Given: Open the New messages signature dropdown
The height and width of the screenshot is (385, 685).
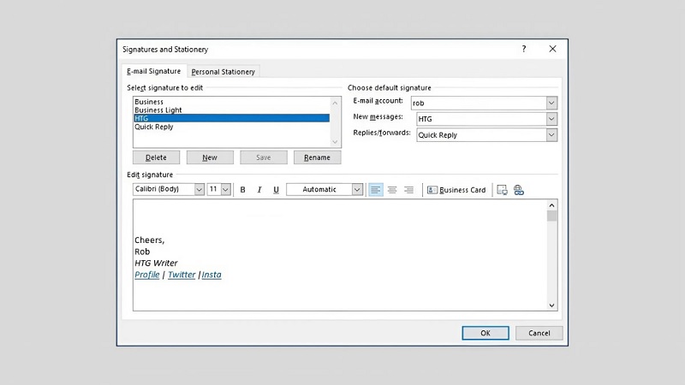Looking at the screenshot, I should [551, 119].
